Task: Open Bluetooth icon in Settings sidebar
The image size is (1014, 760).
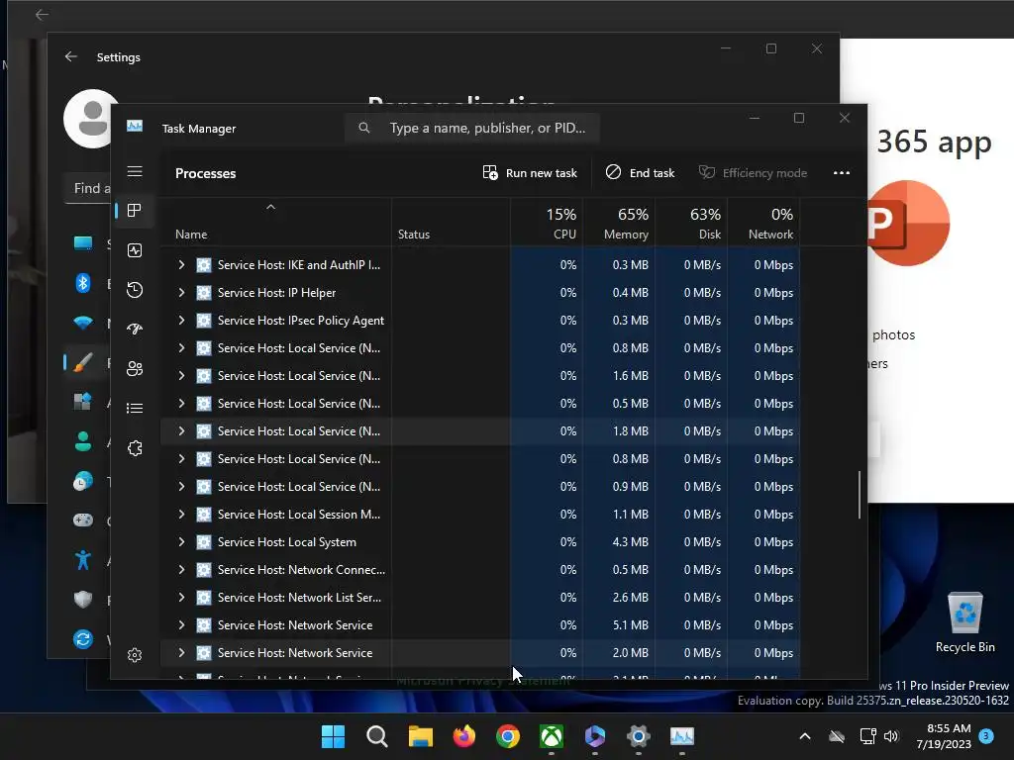Action: click(x=83, y=283)
